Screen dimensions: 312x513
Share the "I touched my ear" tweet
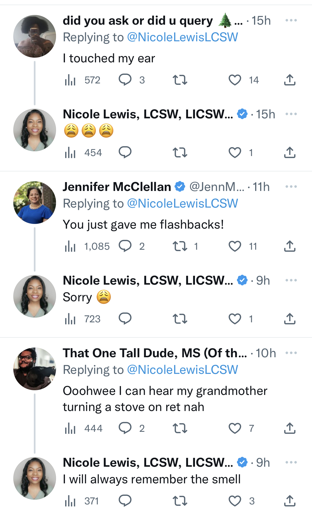click(x=290, y=80)
